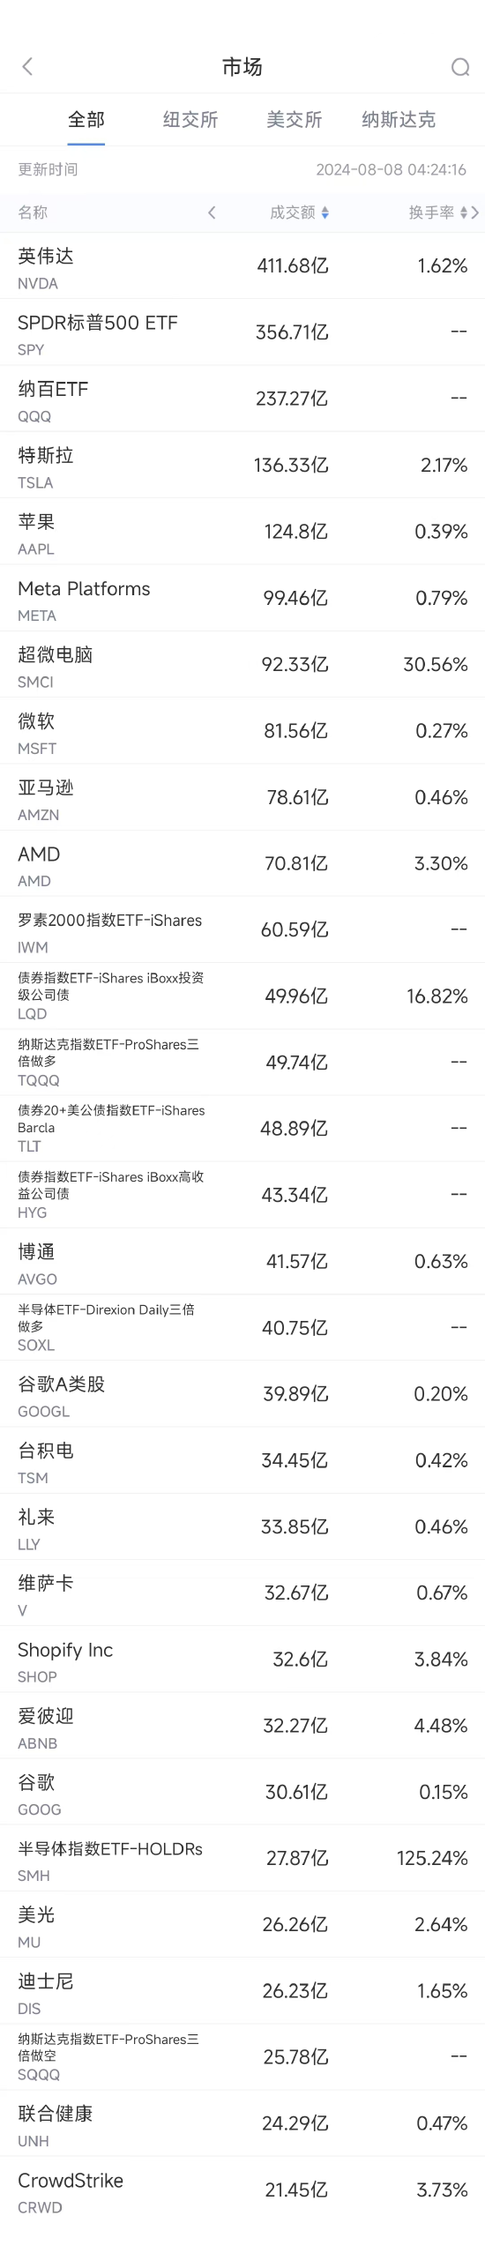
Task: Open the 超微电脑 SMCI row
Action: pyautogui.click(x=242, y=665)
